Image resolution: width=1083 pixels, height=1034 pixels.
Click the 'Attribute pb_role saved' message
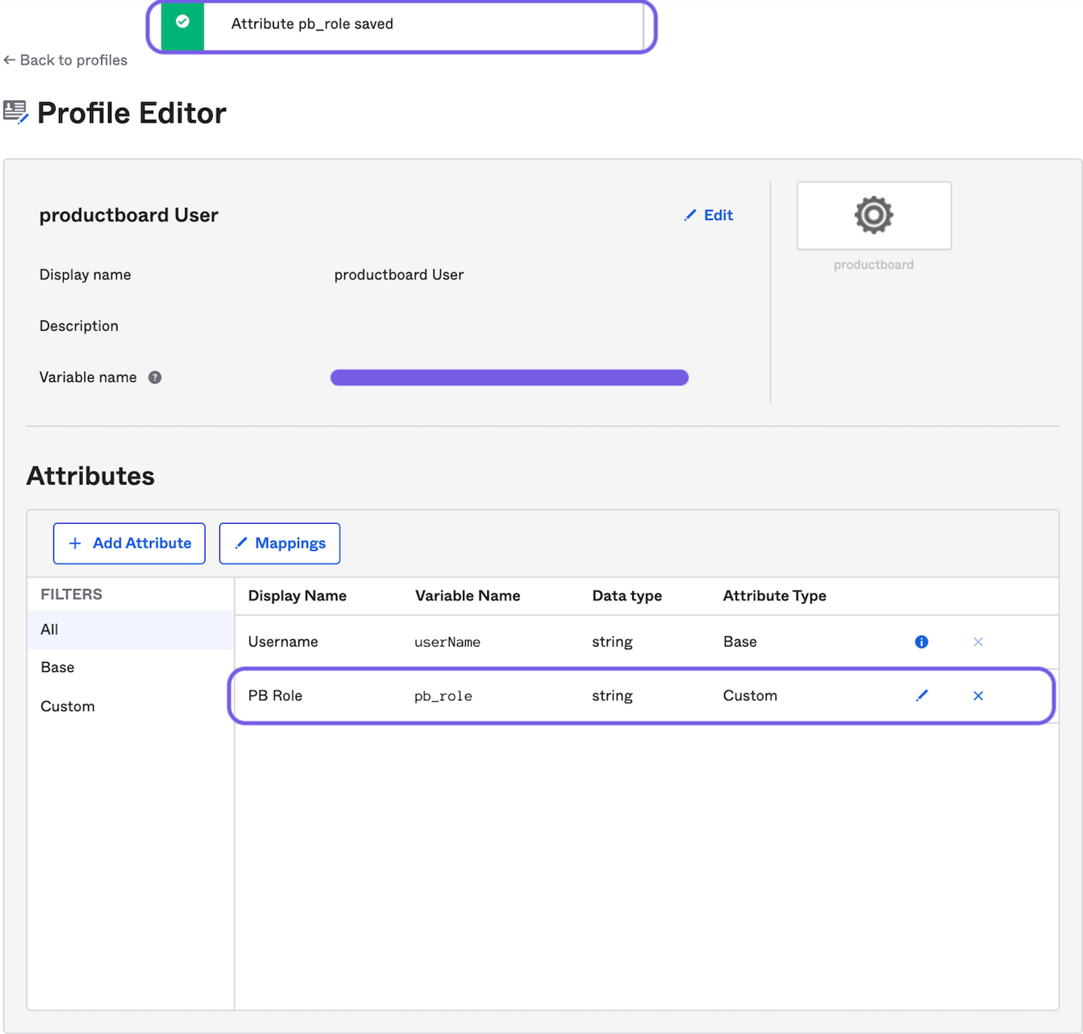(x=312, y=24)
